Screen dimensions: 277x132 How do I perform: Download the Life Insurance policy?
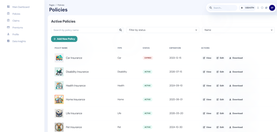236,113
